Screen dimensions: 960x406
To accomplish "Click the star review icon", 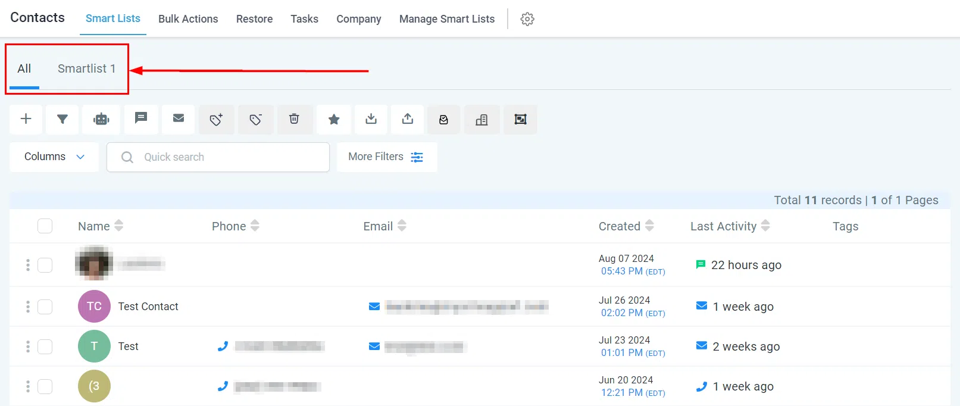I will click(x=334, y=119).
